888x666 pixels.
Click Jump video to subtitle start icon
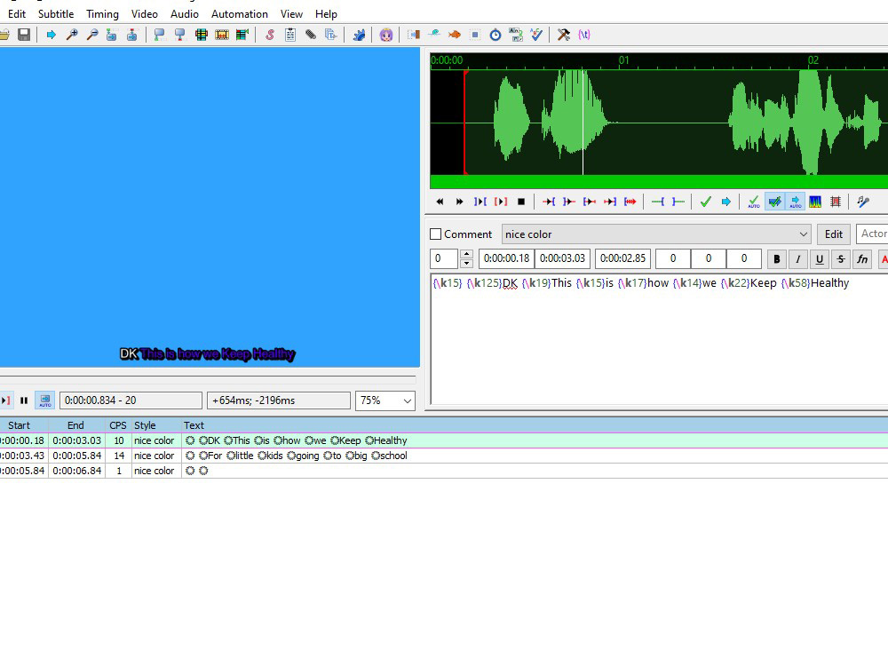[x=112, y=35]
